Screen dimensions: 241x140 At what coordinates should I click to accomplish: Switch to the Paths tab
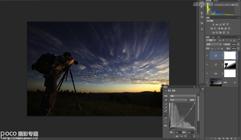219,37
